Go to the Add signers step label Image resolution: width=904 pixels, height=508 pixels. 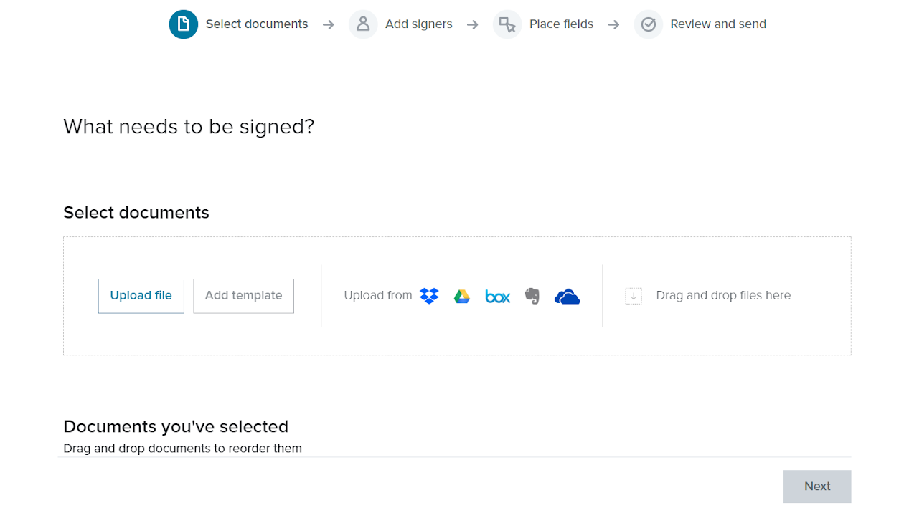click(x=419, y=24)
